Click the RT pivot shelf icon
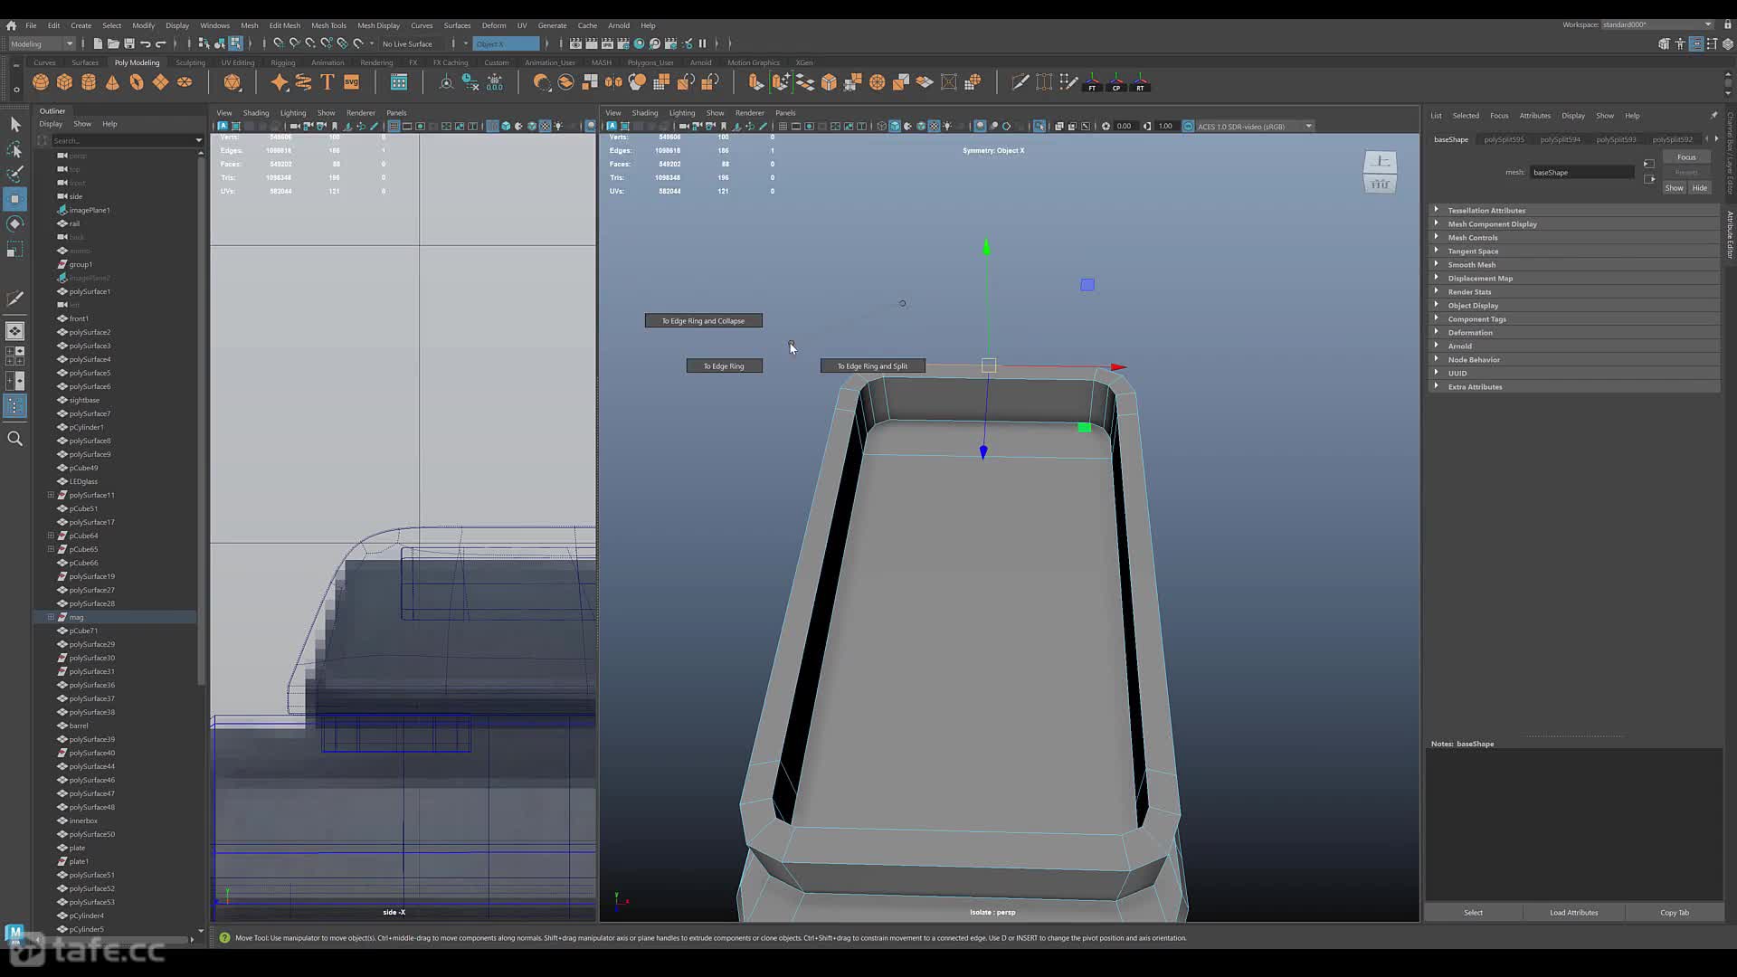 pos(1141,82)
